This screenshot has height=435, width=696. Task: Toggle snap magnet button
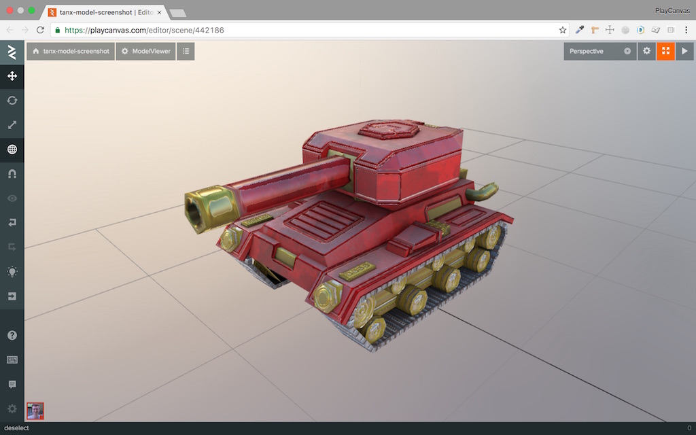pos(12,174)
